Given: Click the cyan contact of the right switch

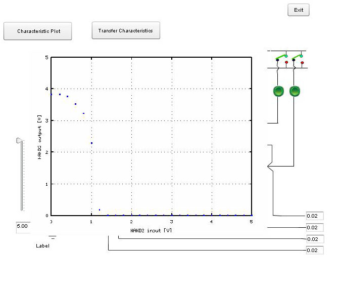Looking at the screenshot, I should point(302,55).
